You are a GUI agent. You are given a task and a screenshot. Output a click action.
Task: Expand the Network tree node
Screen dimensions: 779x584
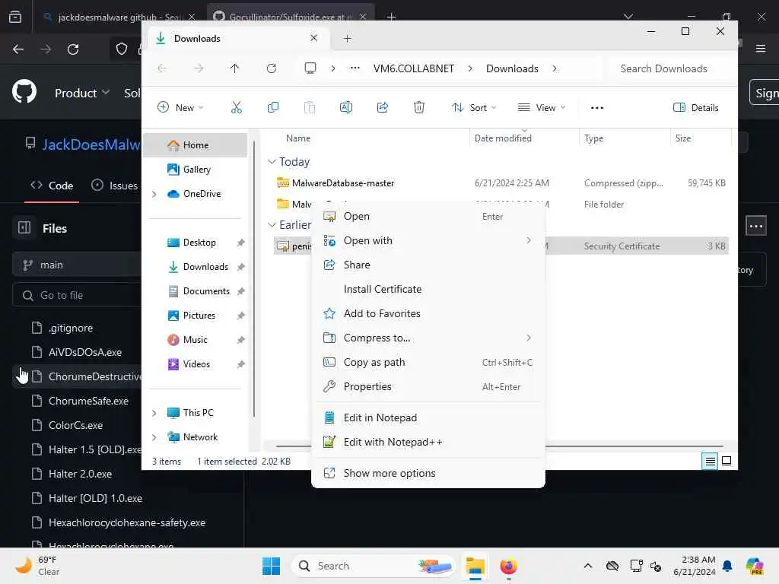coord(154,437)
